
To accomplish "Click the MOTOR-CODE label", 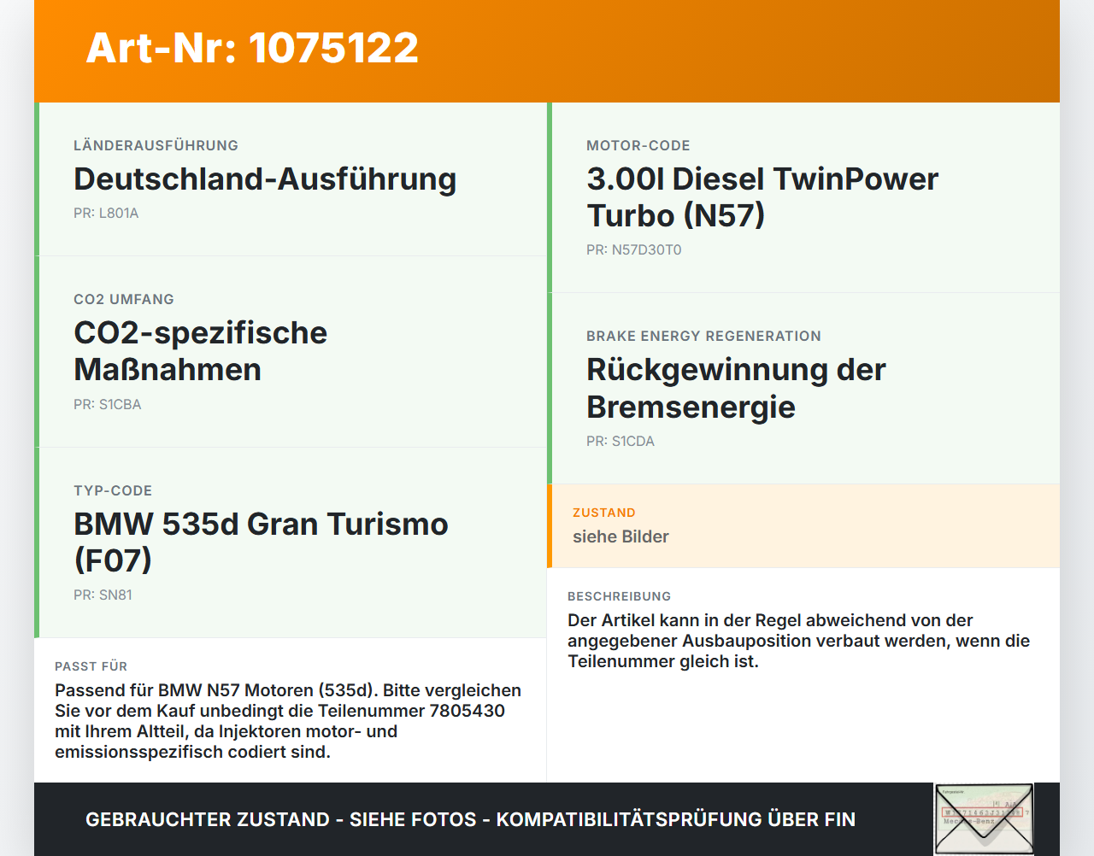I will point(638,146).
